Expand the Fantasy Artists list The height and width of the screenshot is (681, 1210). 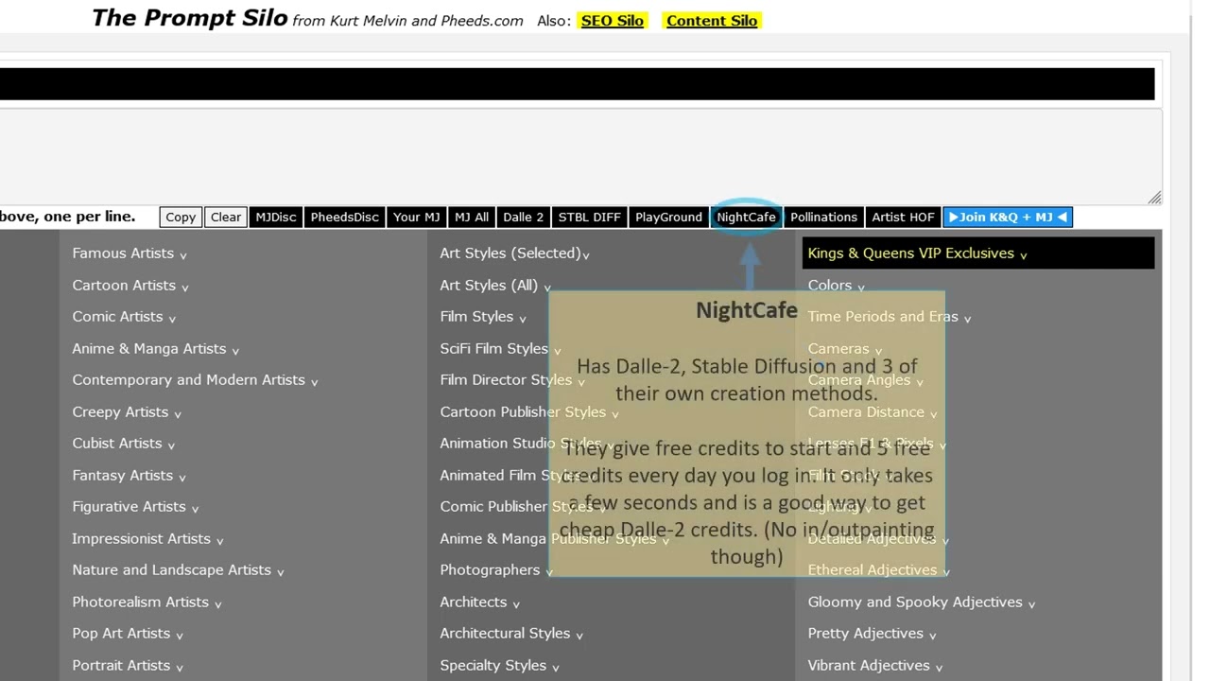[x=130, y=476]
